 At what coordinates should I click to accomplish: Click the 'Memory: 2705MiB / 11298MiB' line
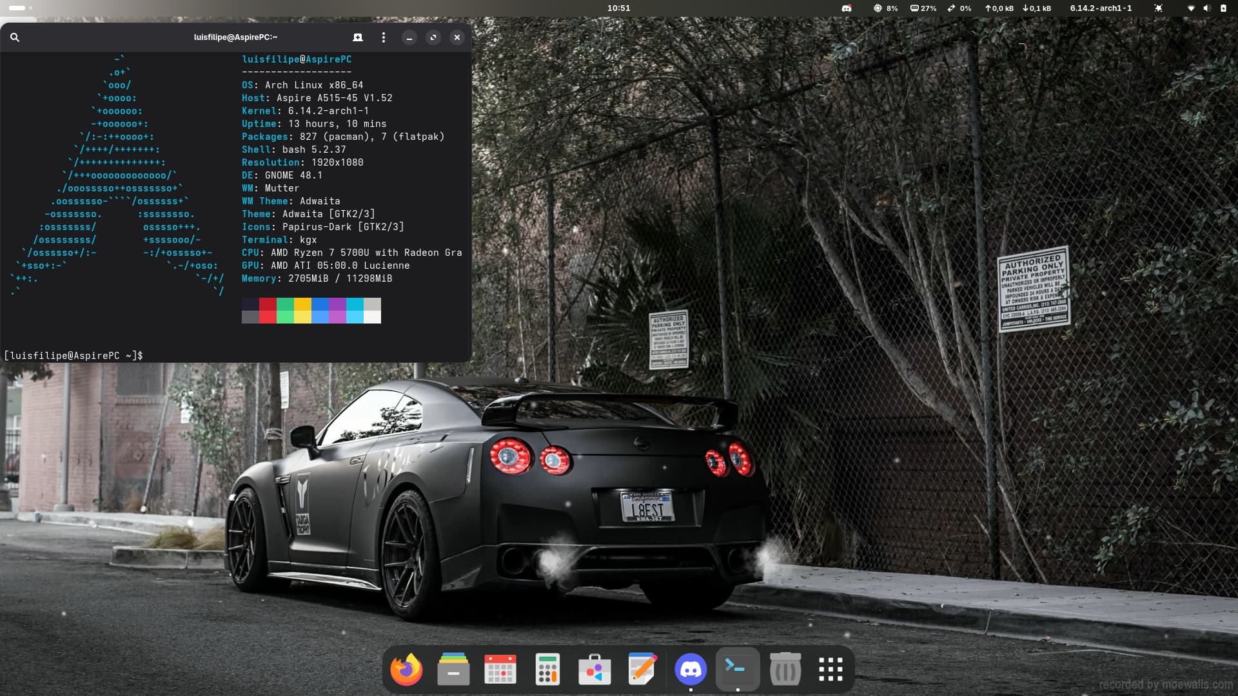pos(317,278)
